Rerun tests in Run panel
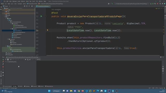This screenshot has height=93, width=166. [3, 60]
